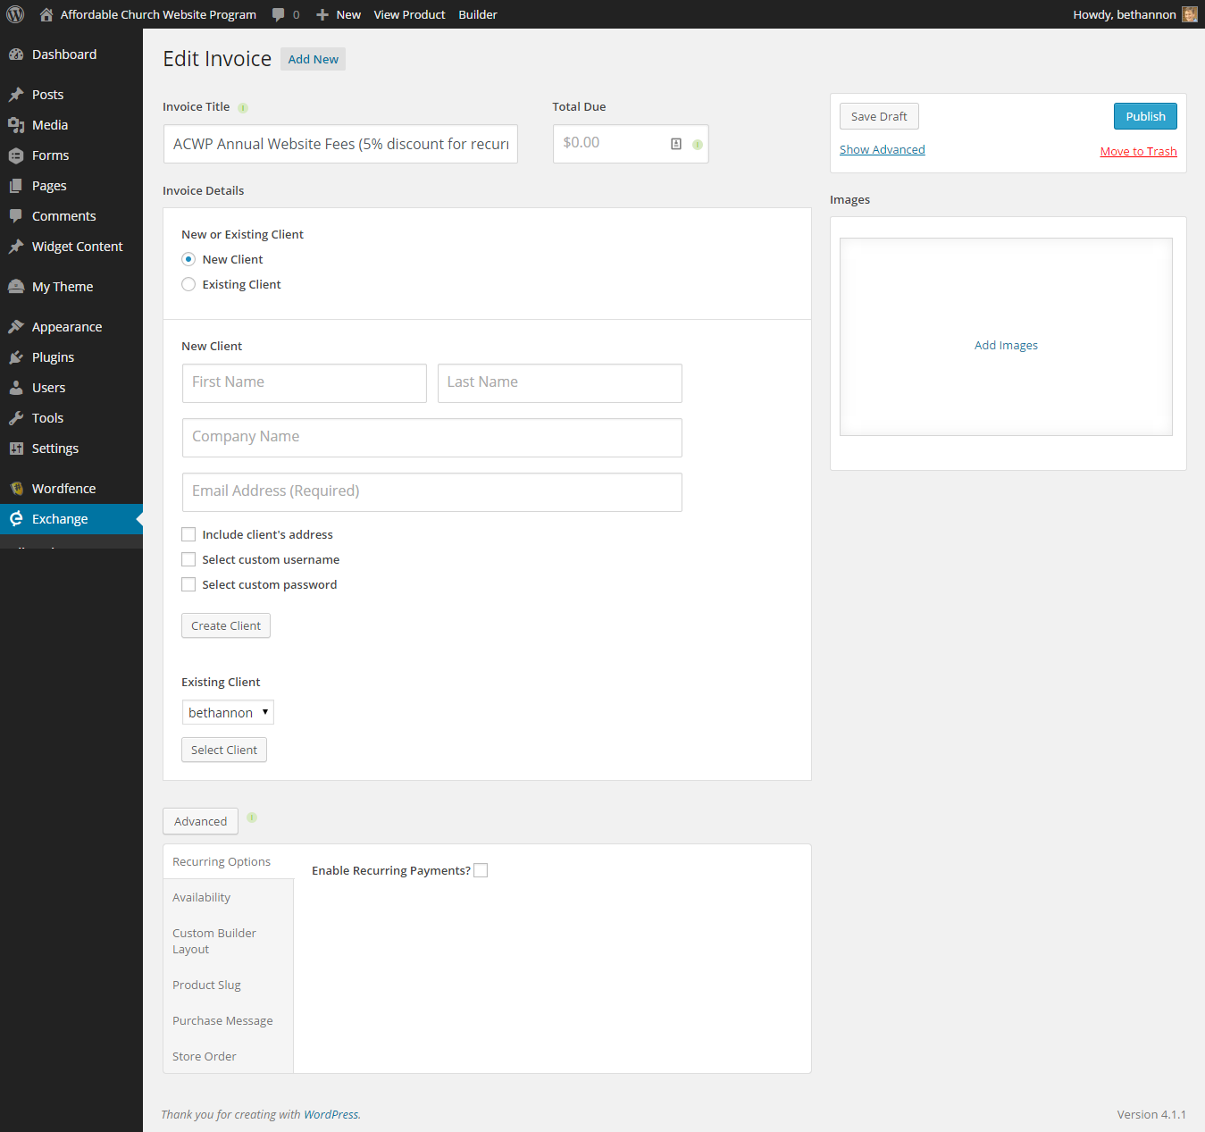Click the Plugins plug icon

(x=16, y=357)
